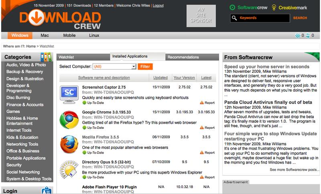Click the Softwarecrew gear icon
This screenshot has width=321, height=194.
coord(232,8)
